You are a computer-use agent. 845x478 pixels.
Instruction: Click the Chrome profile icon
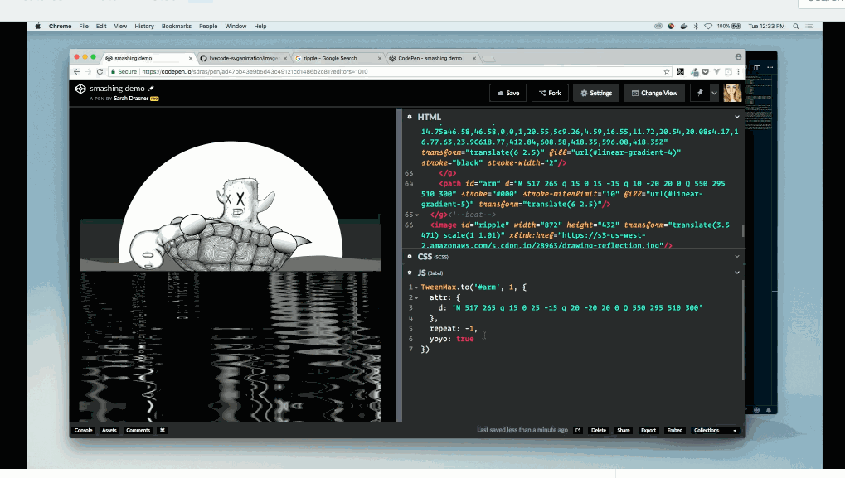pyautogui.click(x=738, y=56)
